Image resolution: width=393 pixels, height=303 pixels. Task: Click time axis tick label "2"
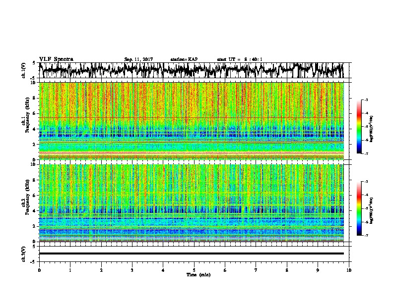click(x=101, y=270)
